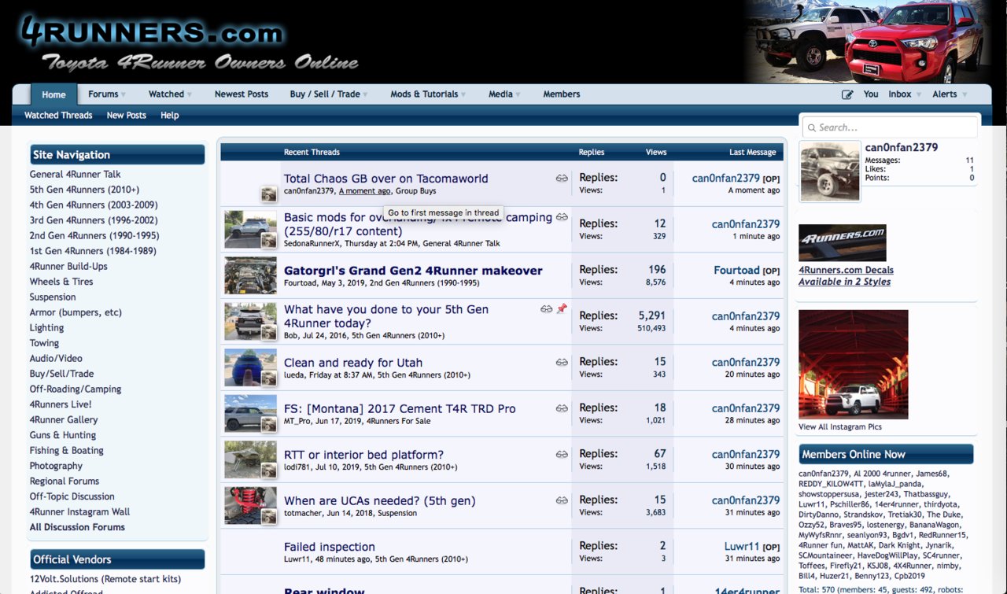
Task: Click glasses icon on 5th Gen today thread
Action: 547,309
